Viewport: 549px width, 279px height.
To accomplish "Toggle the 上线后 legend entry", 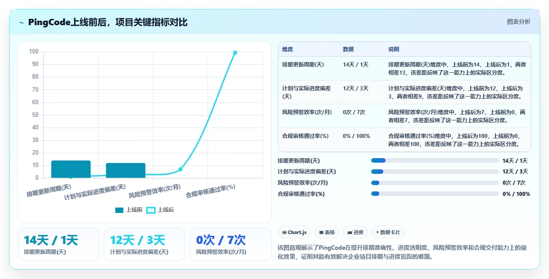I will [x=160, y=210].
